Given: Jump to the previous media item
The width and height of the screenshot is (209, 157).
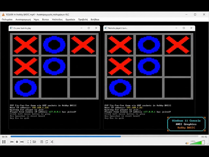Looking at the screenshot, I should tap(12, 142).
